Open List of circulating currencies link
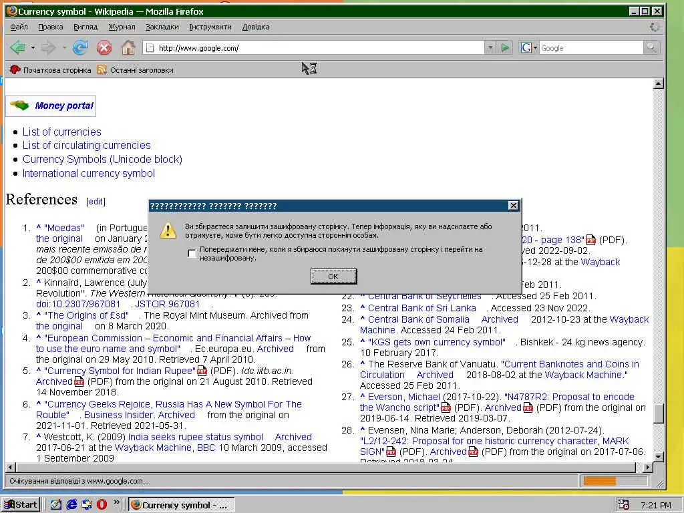The height and width of the screenshot is (513, 684). tap(87, 145)
